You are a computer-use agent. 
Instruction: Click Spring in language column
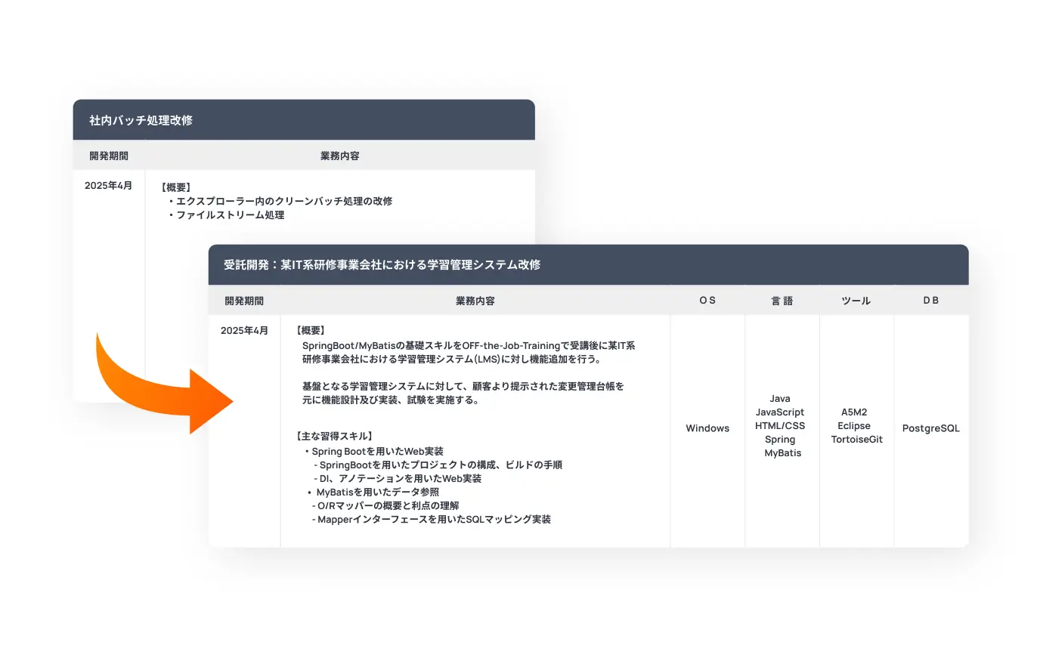click(780, 440)
